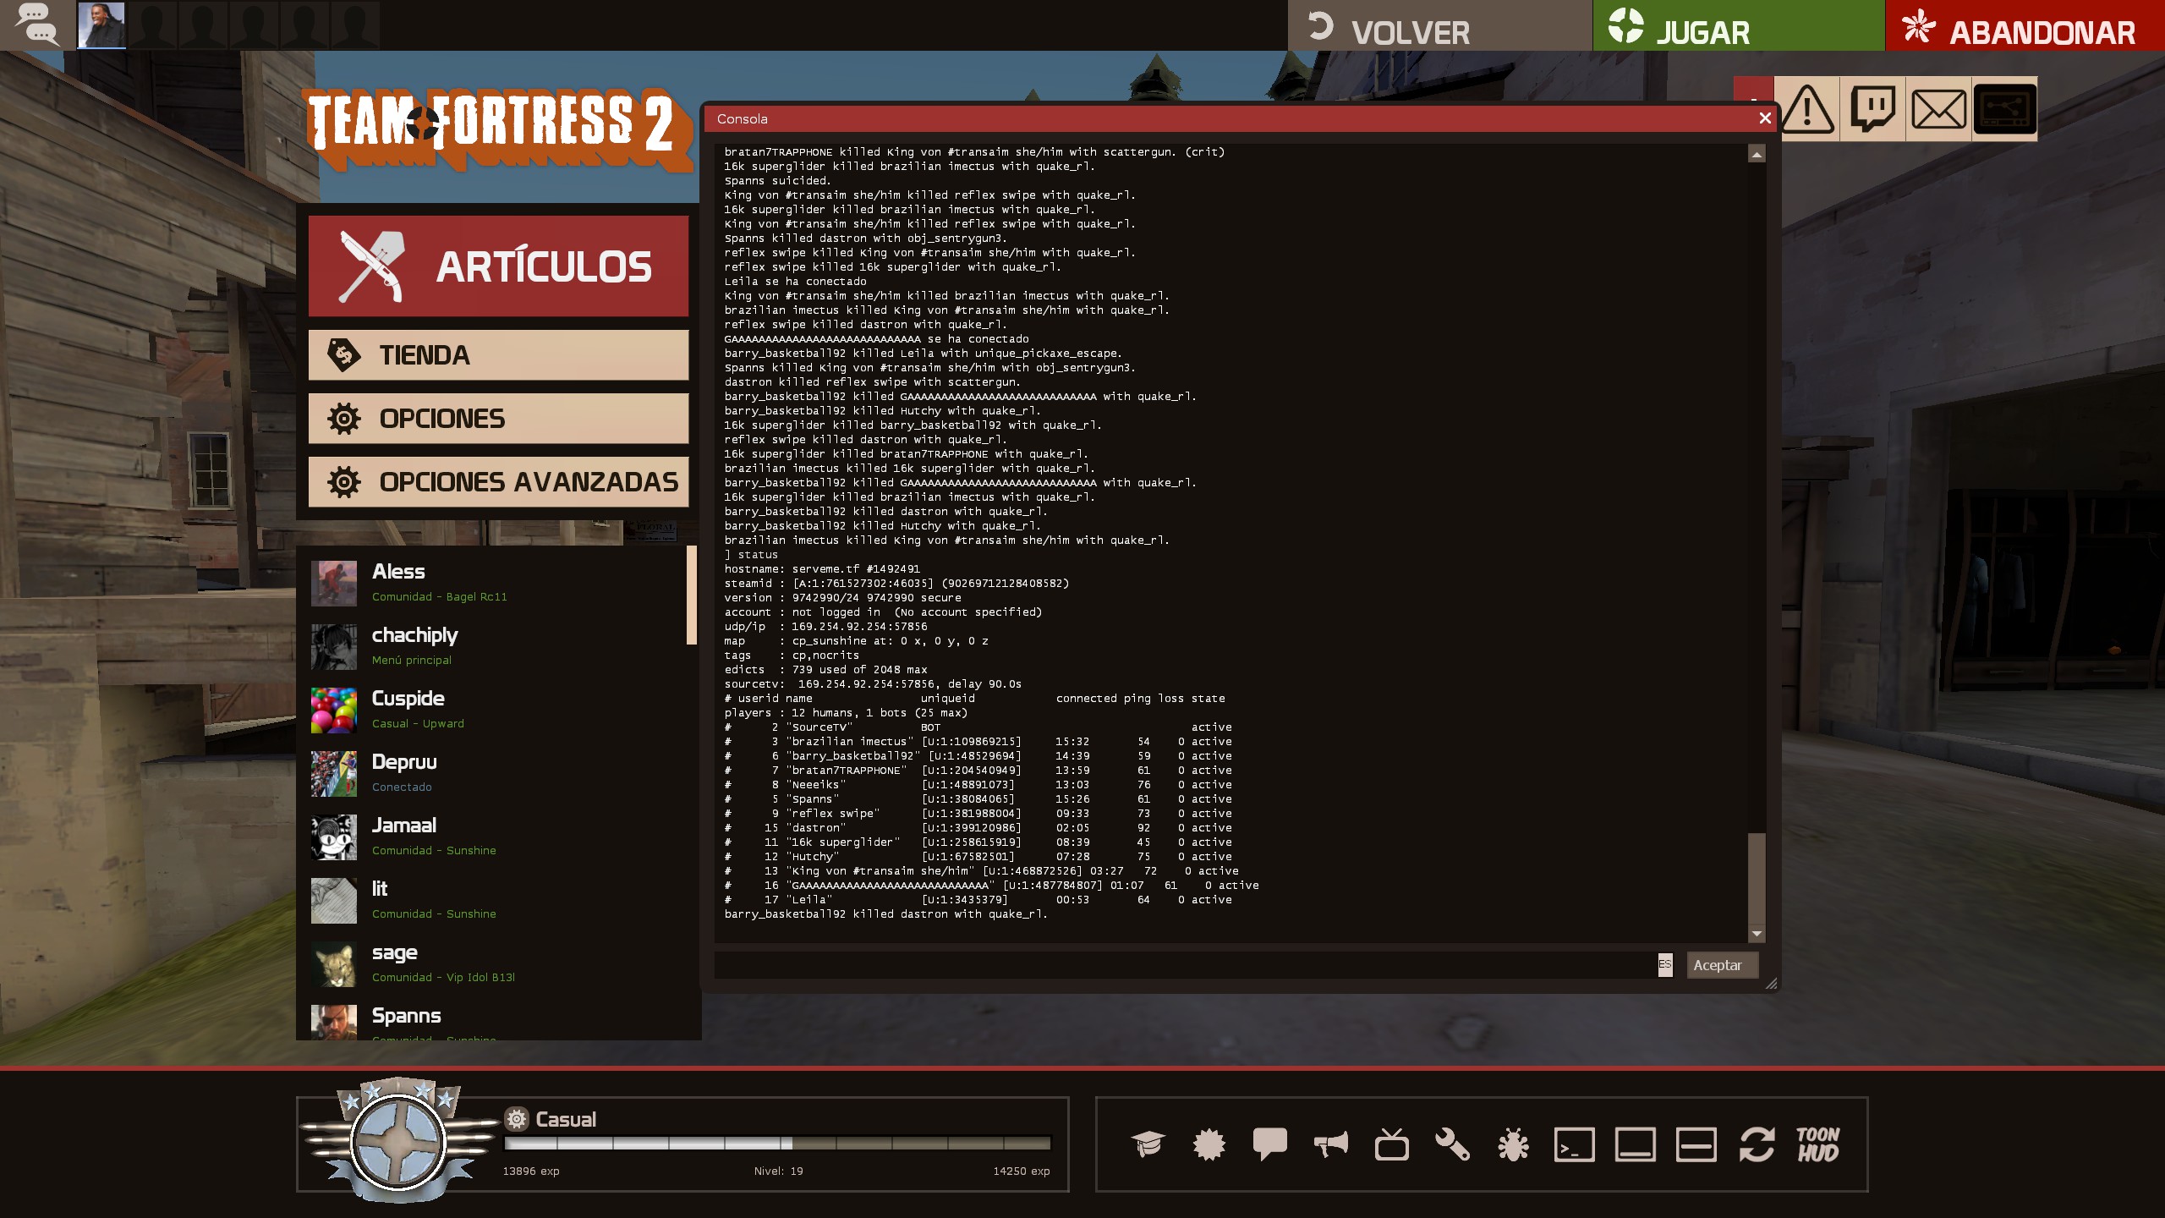Open OPCIONES AVANZADAS menu
The height and width of the screenshot is (1218, 2165).
(498, 482)
